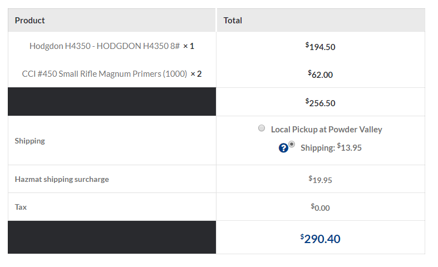
Task: Click the $256.50 subtotal amount
Action: pyautogui.click(x=321, y=103)
